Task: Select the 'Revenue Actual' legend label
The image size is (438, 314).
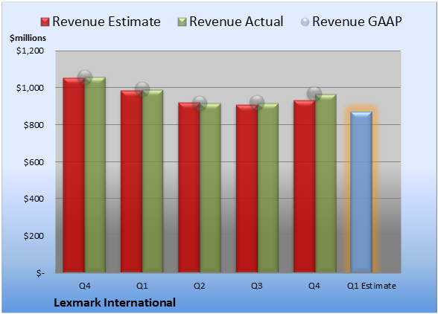Action: 236,22
